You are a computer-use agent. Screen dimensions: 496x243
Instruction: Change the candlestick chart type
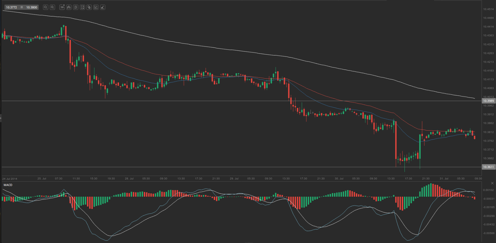[x=69, y=7]
